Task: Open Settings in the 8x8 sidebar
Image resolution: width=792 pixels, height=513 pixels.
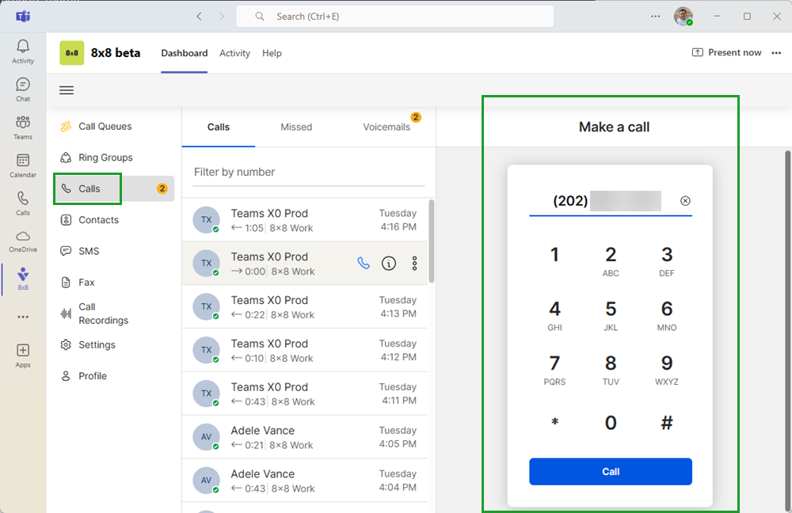Action: [97, 345]
